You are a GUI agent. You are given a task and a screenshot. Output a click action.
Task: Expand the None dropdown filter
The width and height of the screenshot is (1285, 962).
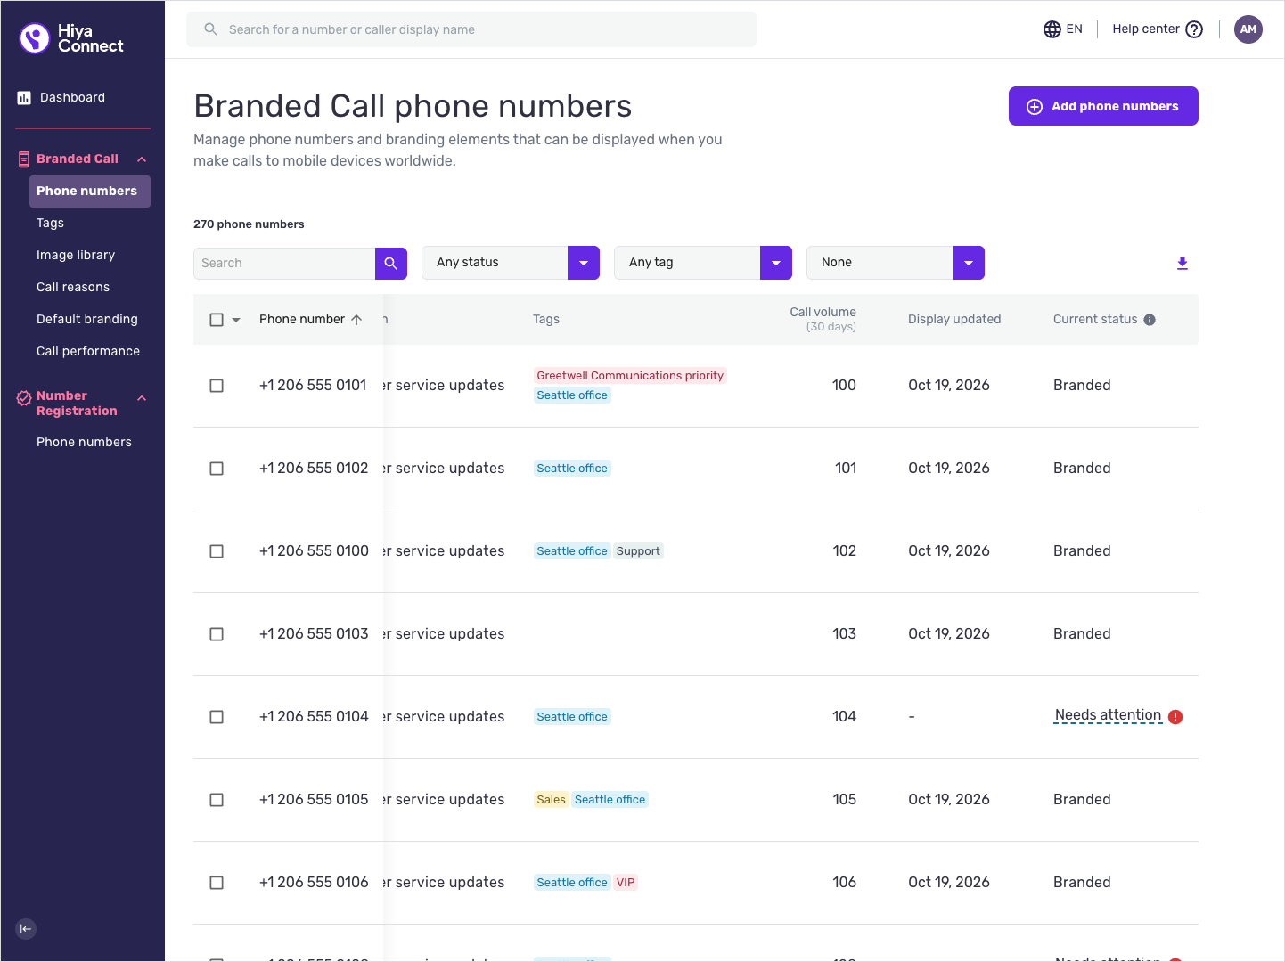click(x=896, y=263)
